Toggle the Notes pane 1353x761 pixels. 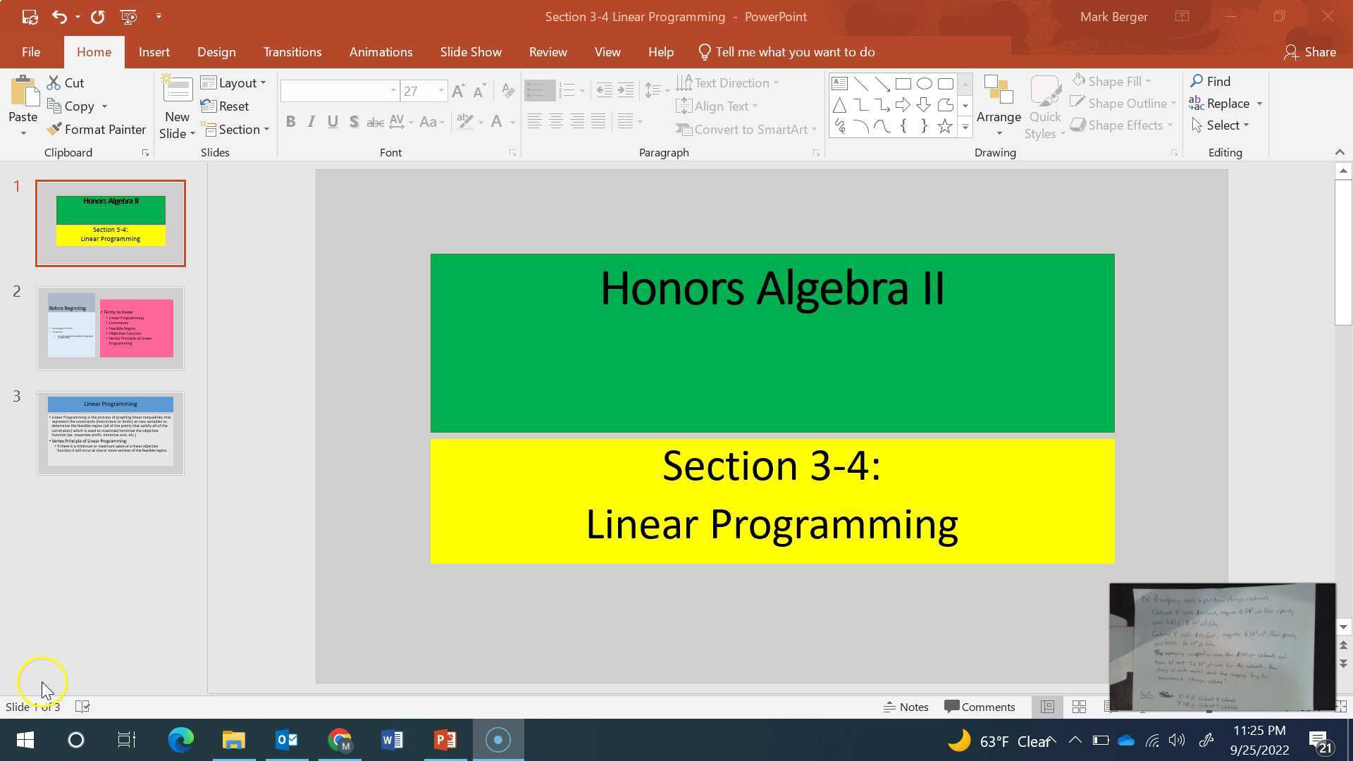[906, 707]
